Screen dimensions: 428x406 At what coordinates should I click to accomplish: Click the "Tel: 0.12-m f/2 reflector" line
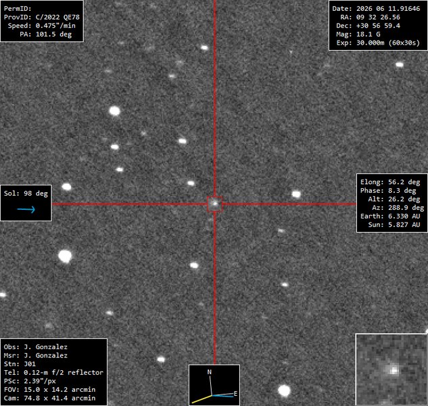(x=53, y=373)
